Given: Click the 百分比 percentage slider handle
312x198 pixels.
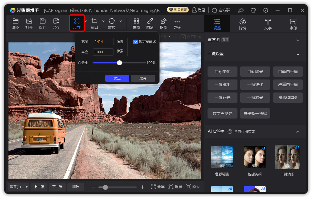Looking at the screenshot, I should click(x=119, y=63).
